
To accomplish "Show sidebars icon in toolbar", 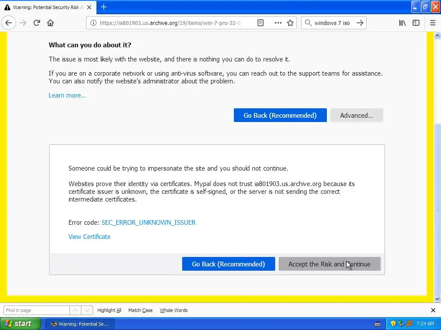I will click(x=416, y=23).
